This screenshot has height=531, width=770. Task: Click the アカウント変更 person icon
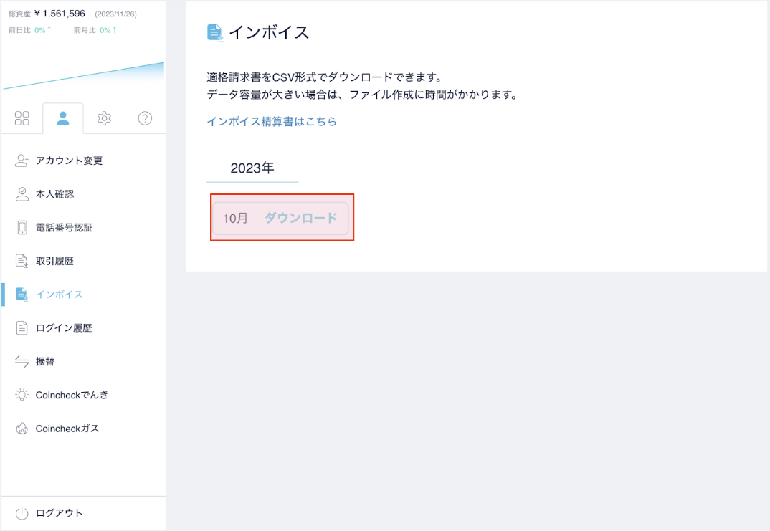(x=22, y=161)
